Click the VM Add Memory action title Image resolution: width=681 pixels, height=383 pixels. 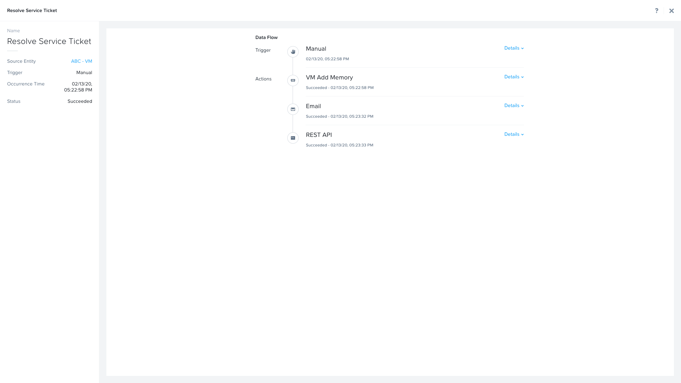coord(329,78)
